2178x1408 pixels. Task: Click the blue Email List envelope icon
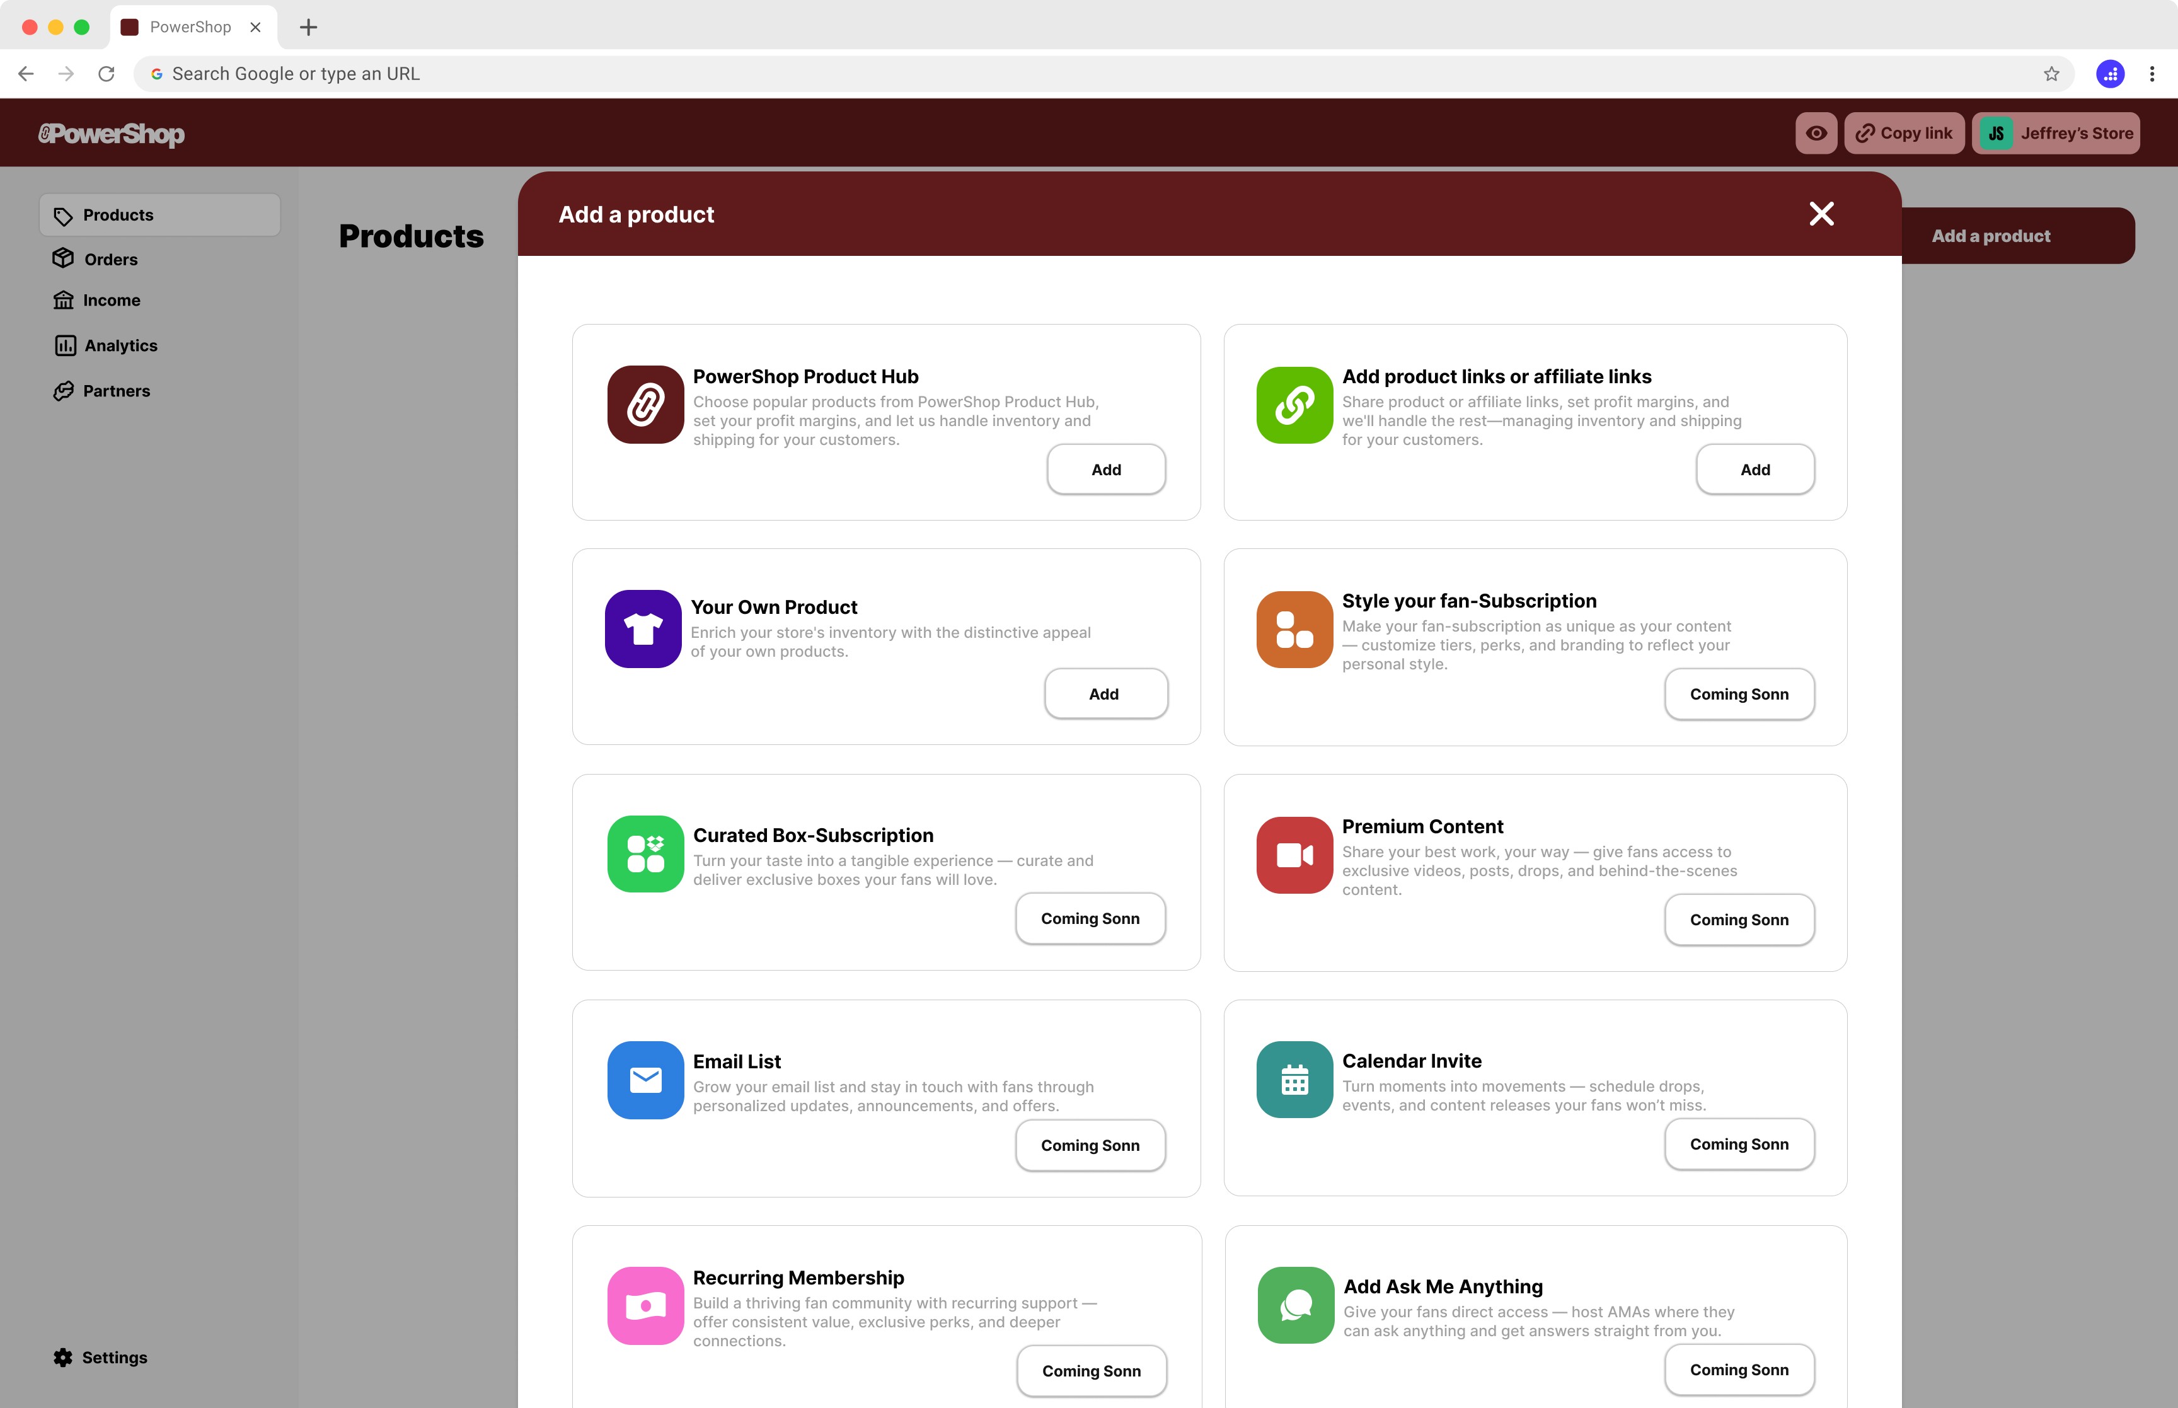tap(645, 1080)
